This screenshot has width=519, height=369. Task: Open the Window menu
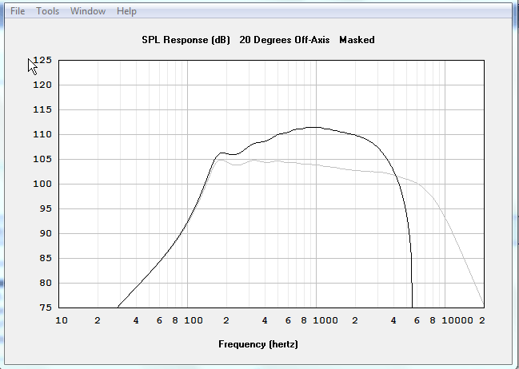click(x=88, y=11)
